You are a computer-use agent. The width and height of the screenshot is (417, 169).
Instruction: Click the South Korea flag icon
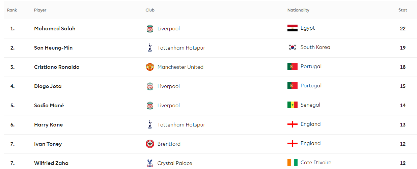tap(292, 47)
